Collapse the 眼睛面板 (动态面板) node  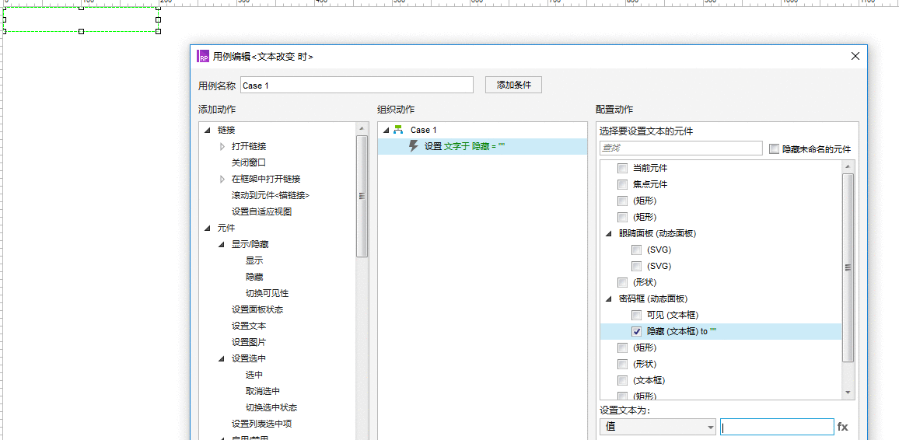[608, 234]
